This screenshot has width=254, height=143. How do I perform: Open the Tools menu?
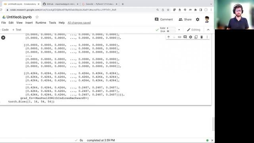52,23
